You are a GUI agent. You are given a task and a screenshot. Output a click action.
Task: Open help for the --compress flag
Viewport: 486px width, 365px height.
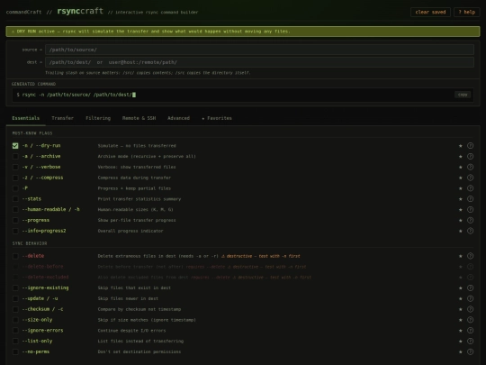pos(470,178)
